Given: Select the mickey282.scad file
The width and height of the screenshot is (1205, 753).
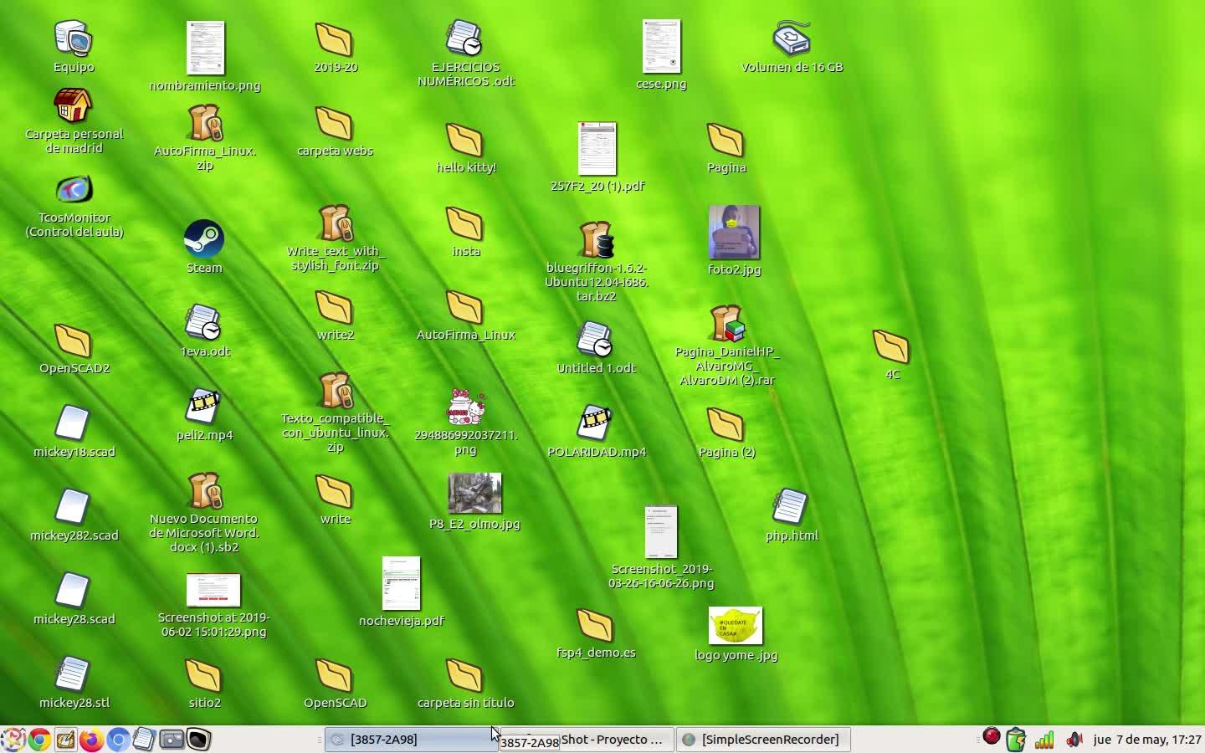Looking at the screenshot, I should click(x=74, y=508).
